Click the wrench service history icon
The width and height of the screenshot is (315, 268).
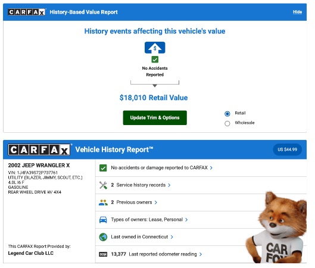(x=103, y=185)
